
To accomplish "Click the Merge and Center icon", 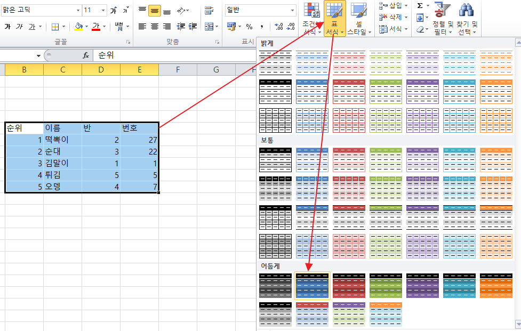I will (209, 27).
